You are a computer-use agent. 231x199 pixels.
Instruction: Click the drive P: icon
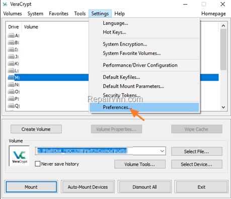pyautogui.click(x=11, y=98)
